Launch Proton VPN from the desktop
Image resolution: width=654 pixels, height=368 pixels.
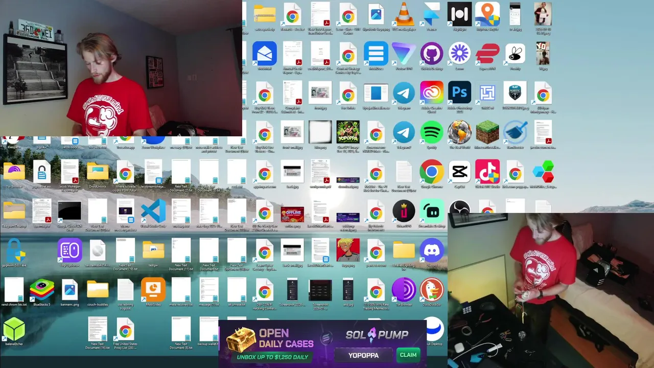(404, 54)
